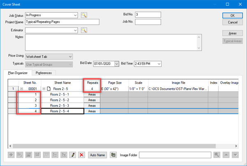Image resolution: width=247 pixels, height=166 pixels.
Task: Select the Floors 2 - 5 - 4 cell
Action: click(x=63, y=111)
